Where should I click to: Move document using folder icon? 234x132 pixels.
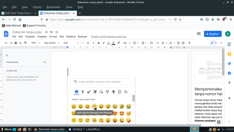coord(51,32)
